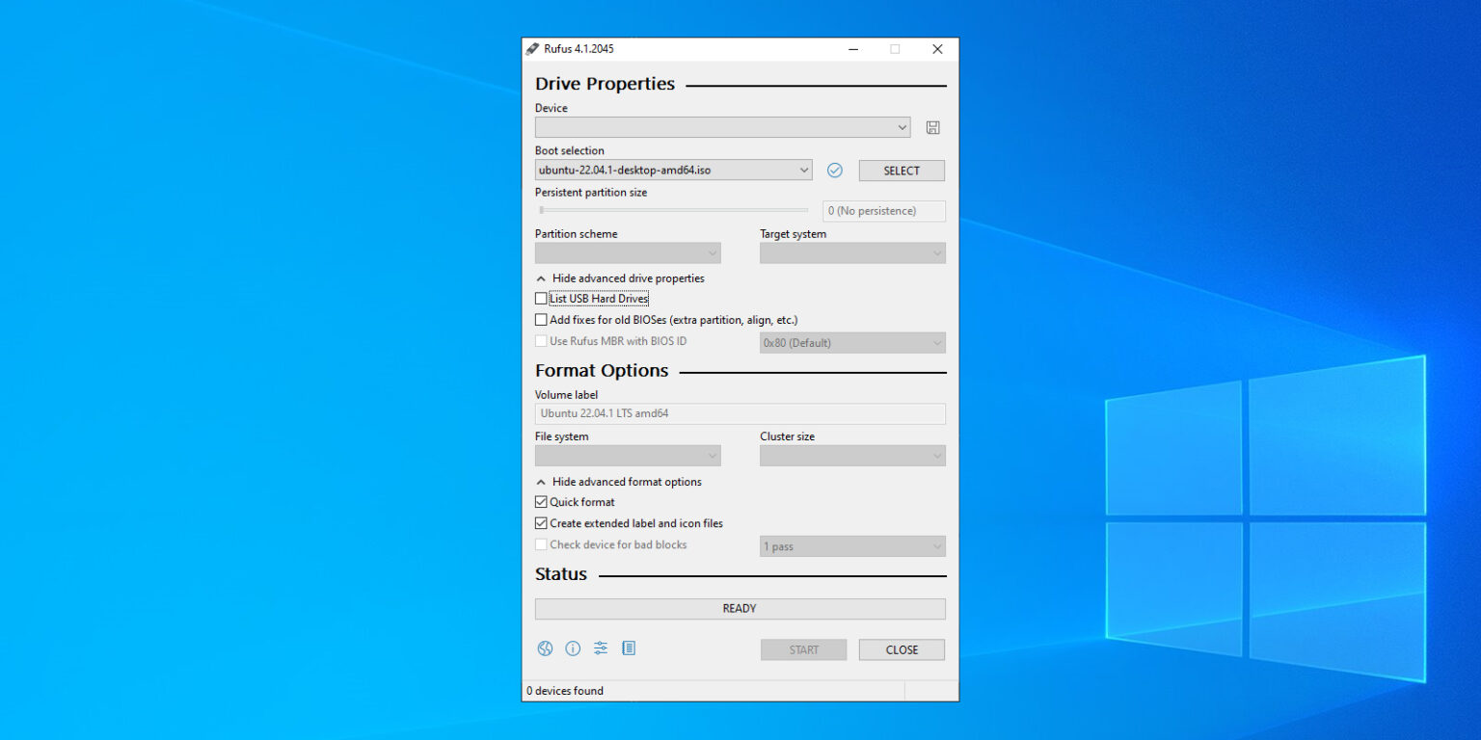Click the Rufus title bar app icon
1481x740 pixels.
click(532, 49)
